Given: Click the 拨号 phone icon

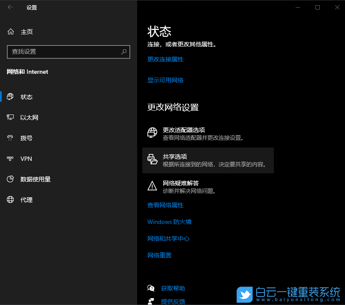Looking at the screenshot, I should coord(9,138).
